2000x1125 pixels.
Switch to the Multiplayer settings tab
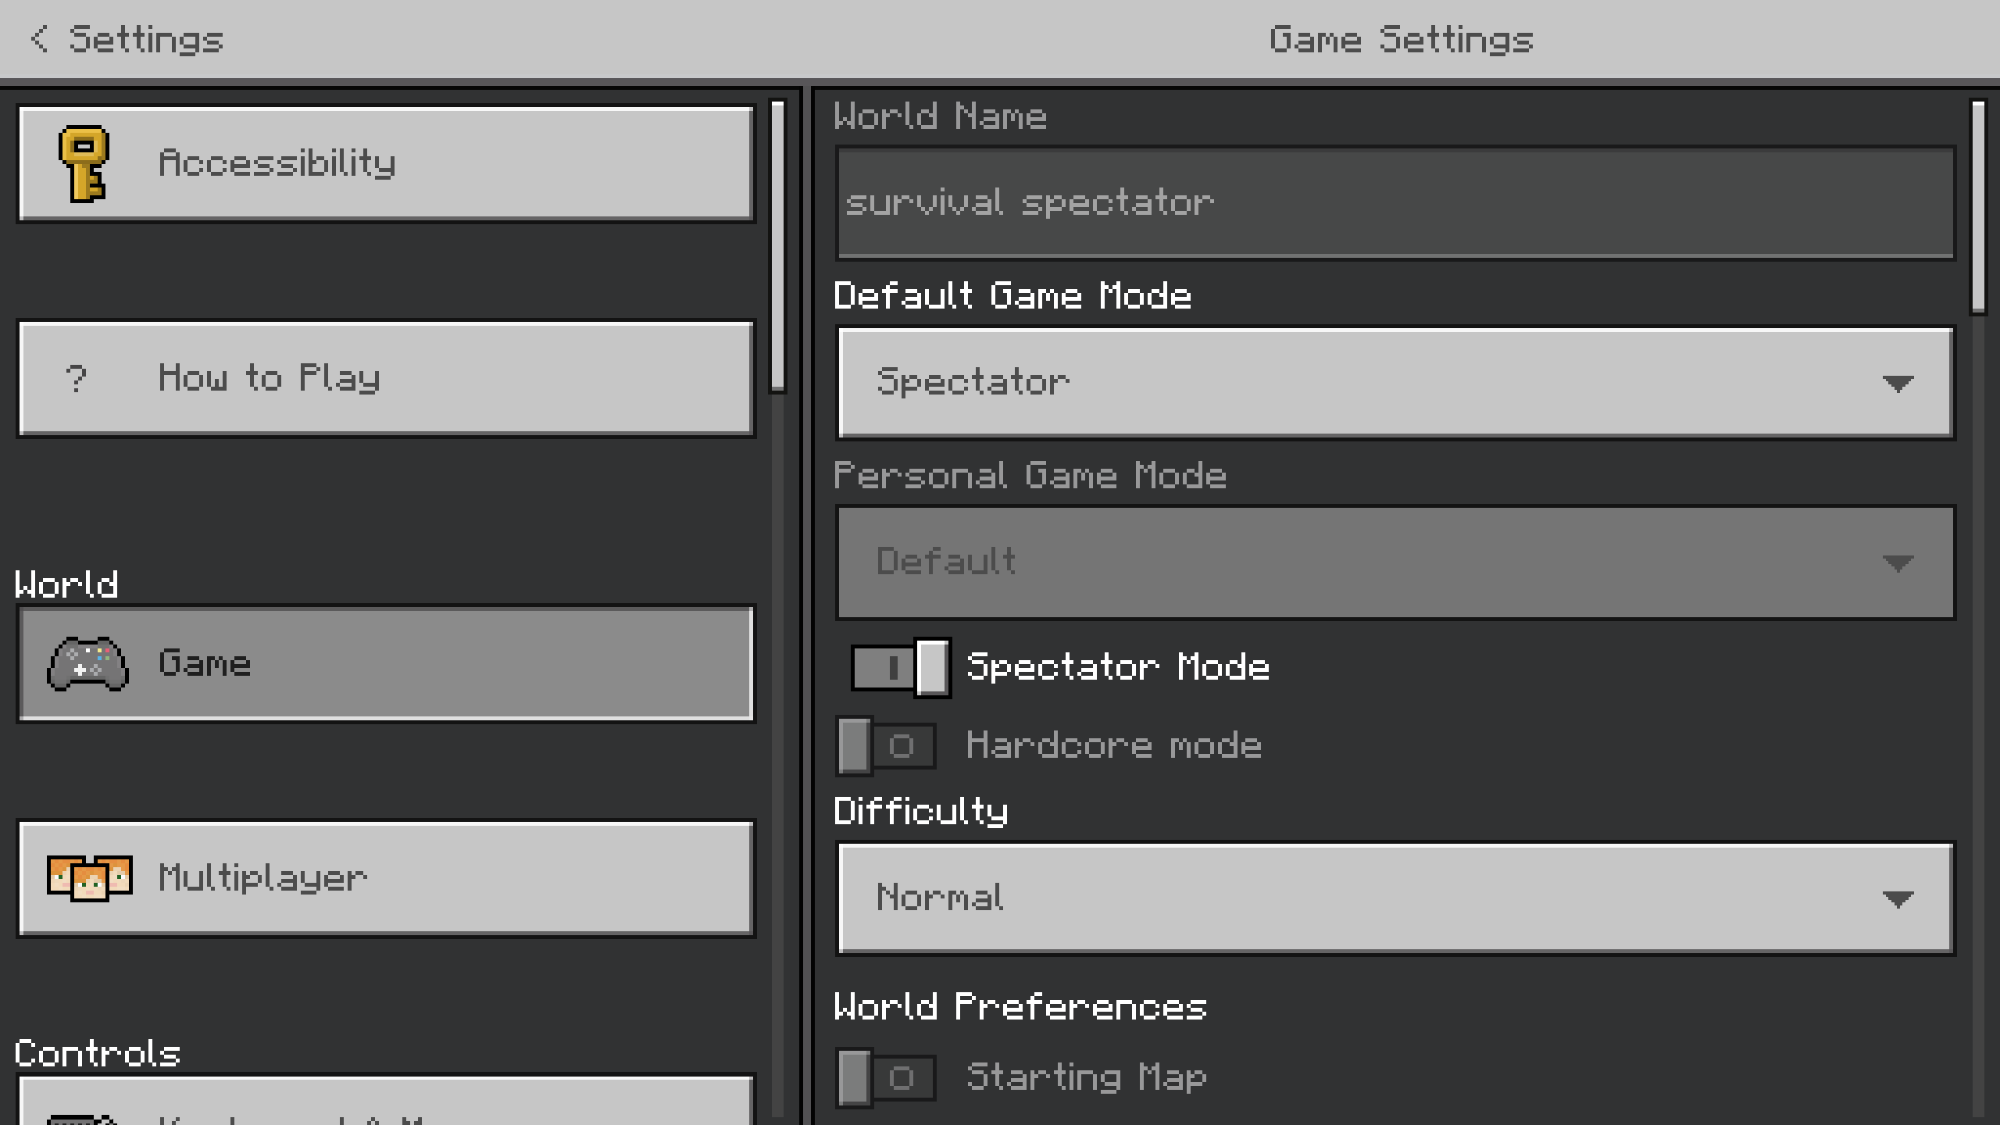click(386, 878)
